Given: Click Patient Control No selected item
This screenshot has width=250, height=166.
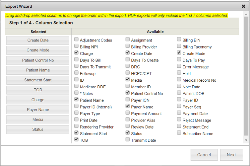Looking at the screenshot, I should click(x=38, y=60).
